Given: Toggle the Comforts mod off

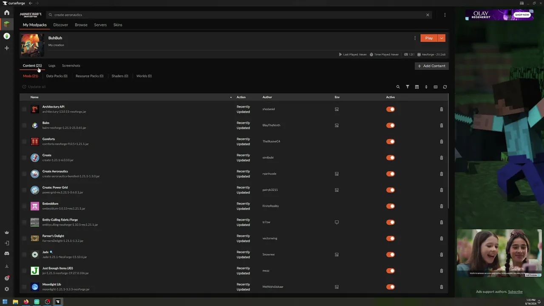Looking at the screenshot, I should (x=391, y=142).
